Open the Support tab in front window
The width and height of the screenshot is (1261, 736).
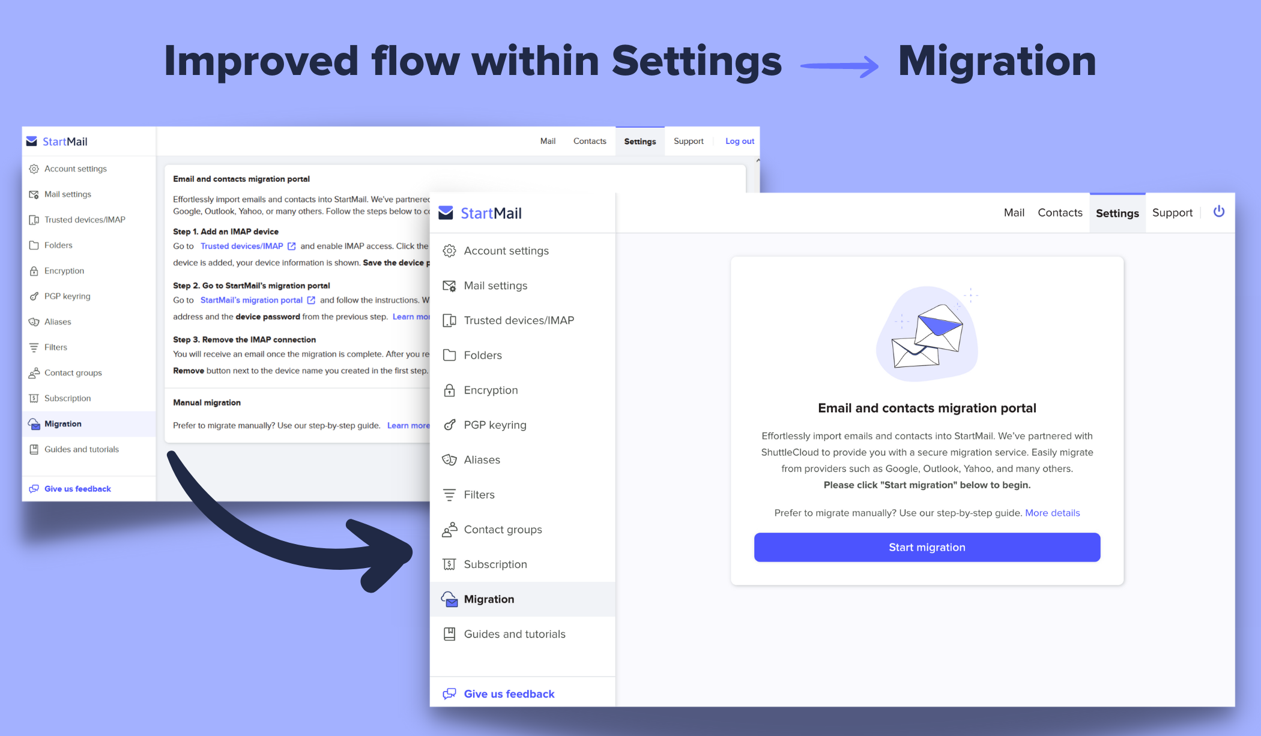click(x=1172, y=212)
